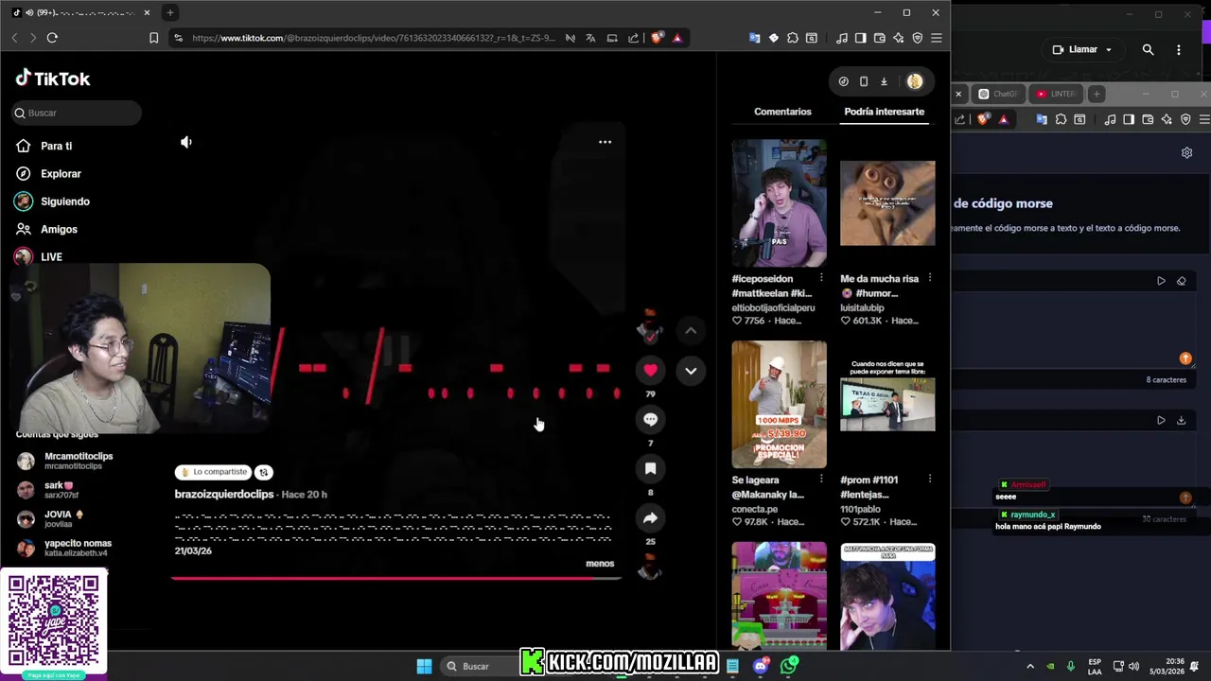Click the repost icon next to Lo compartiste

point(264,472)
